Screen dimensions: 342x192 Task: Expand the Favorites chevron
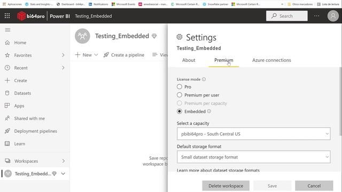tap(63, 55)
